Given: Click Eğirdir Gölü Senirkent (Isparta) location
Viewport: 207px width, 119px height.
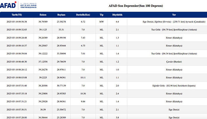Looking at the screenshot, I should point(174,86).
